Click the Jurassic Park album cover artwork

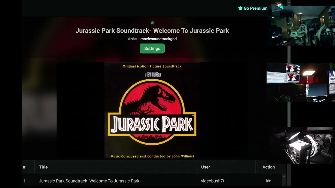pos(152,110)
